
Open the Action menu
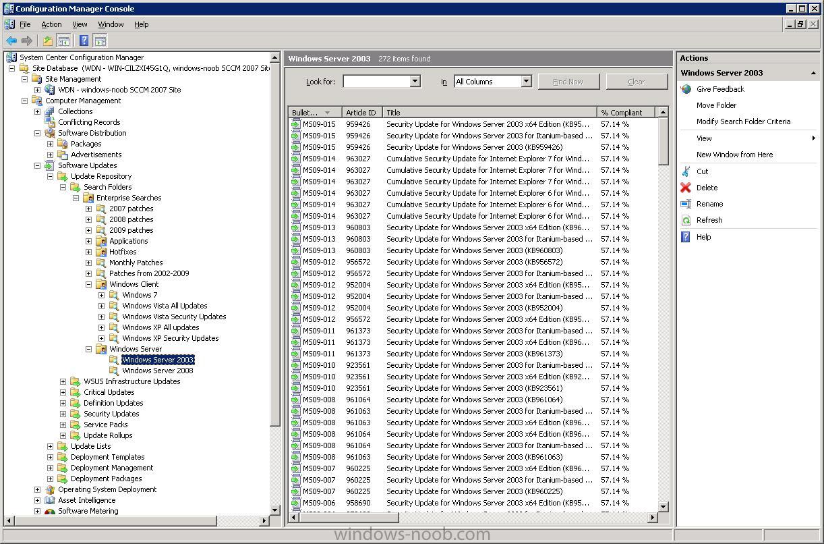(x=51, y=24)
